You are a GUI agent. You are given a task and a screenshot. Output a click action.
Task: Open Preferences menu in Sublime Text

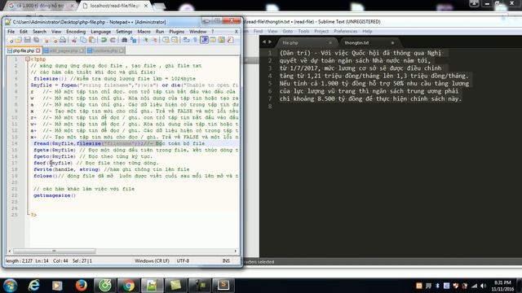[x=345, y=31]
